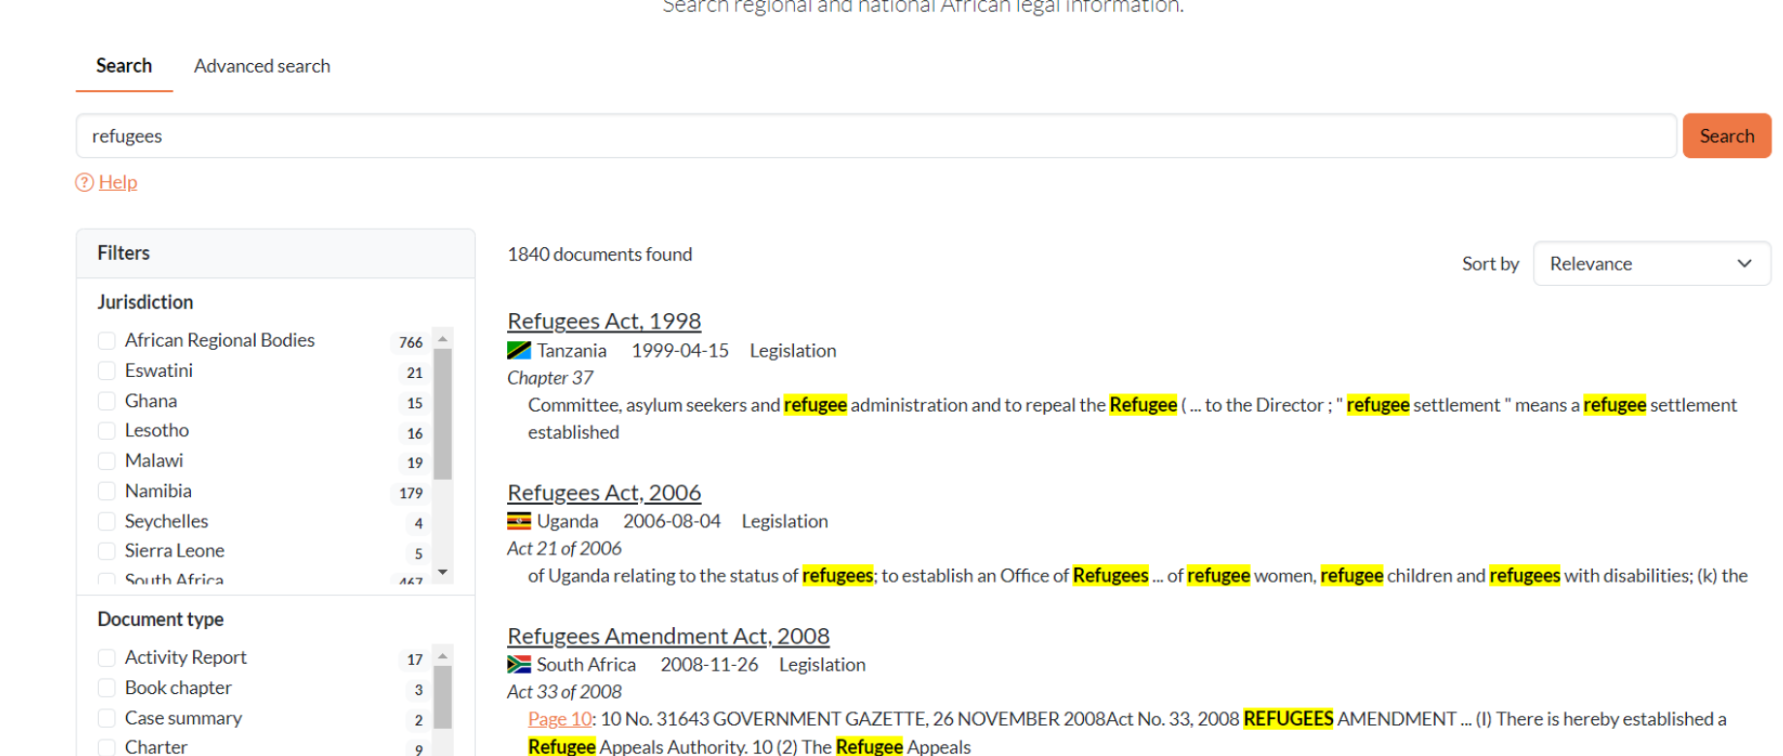The image size is (1783, 756).
Task: Tick the Activity Report document type
Action: (107, 658)
